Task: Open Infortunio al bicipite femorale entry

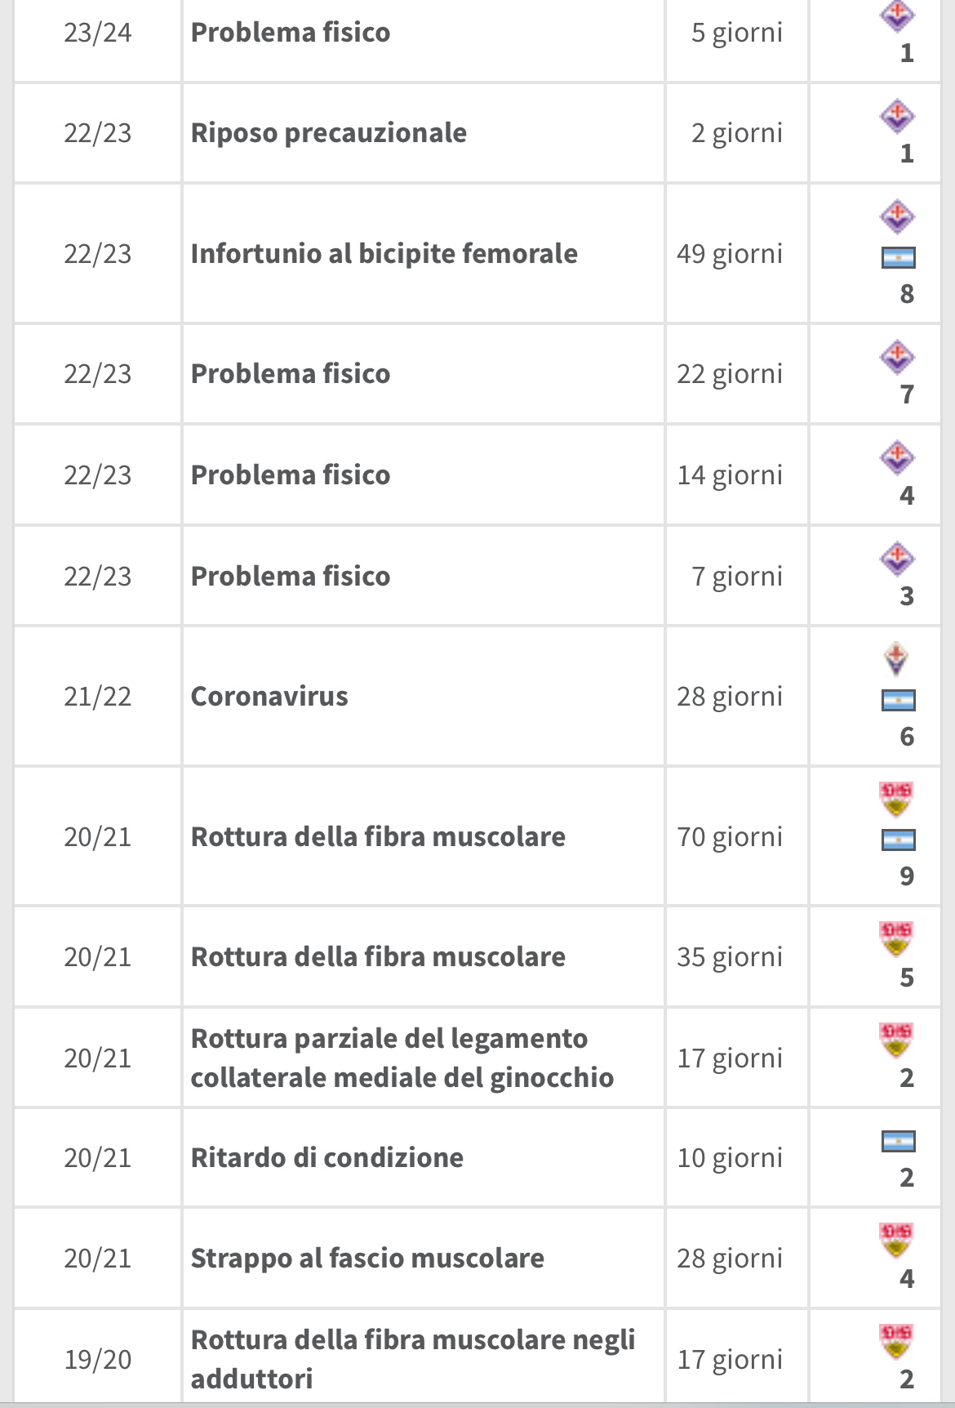Action: click(x=384, y=253)
